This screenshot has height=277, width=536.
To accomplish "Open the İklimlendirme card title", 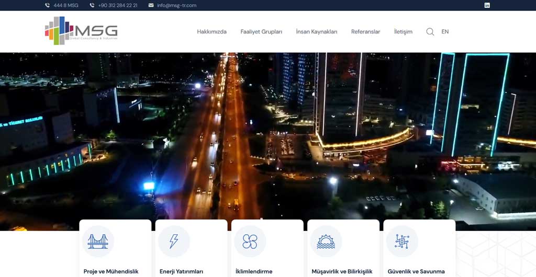I will 254,272.
